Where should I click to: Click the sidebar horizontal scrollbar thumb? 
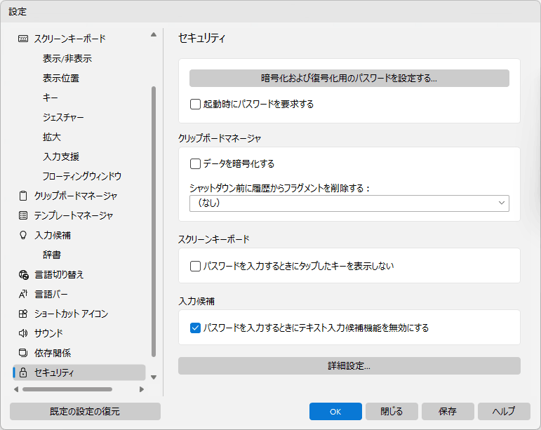click(x=67, y=389)
